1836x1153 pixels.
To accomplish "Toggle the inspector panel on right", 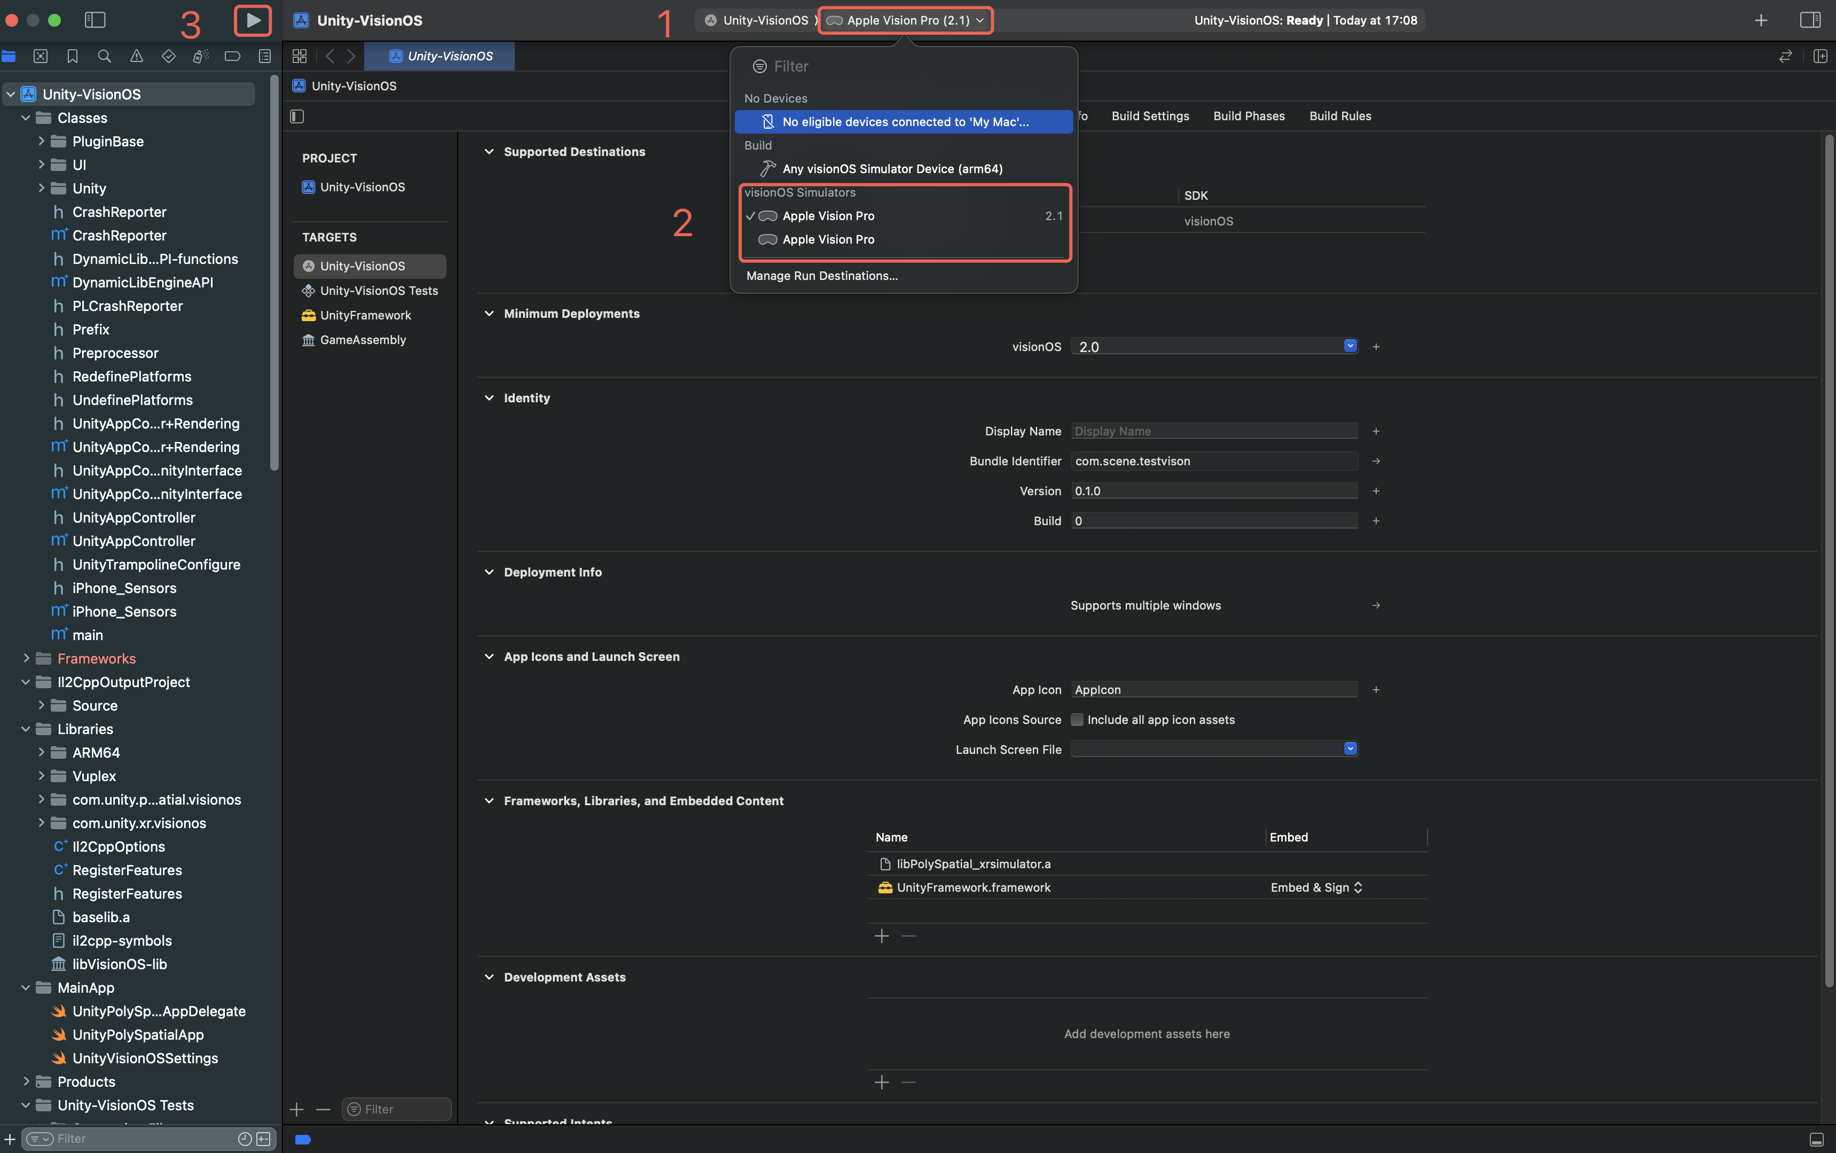I will click(1810, 20).
